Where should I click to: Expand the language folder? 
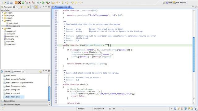(x=3, y=15)
